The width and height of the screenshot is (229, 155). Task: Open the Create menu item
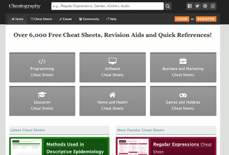pos(66,19)
